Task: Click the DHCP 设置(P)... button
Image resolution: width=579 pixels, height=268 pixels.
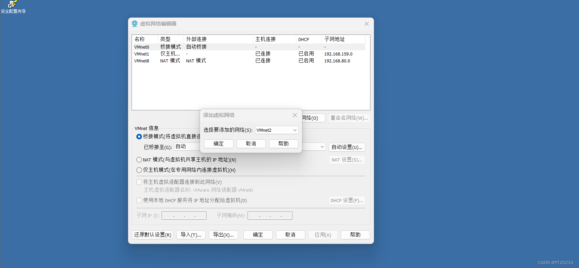Action: (347, 201)
